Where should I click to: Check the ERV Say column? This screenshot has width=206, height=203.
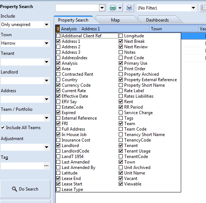[58, 102]
